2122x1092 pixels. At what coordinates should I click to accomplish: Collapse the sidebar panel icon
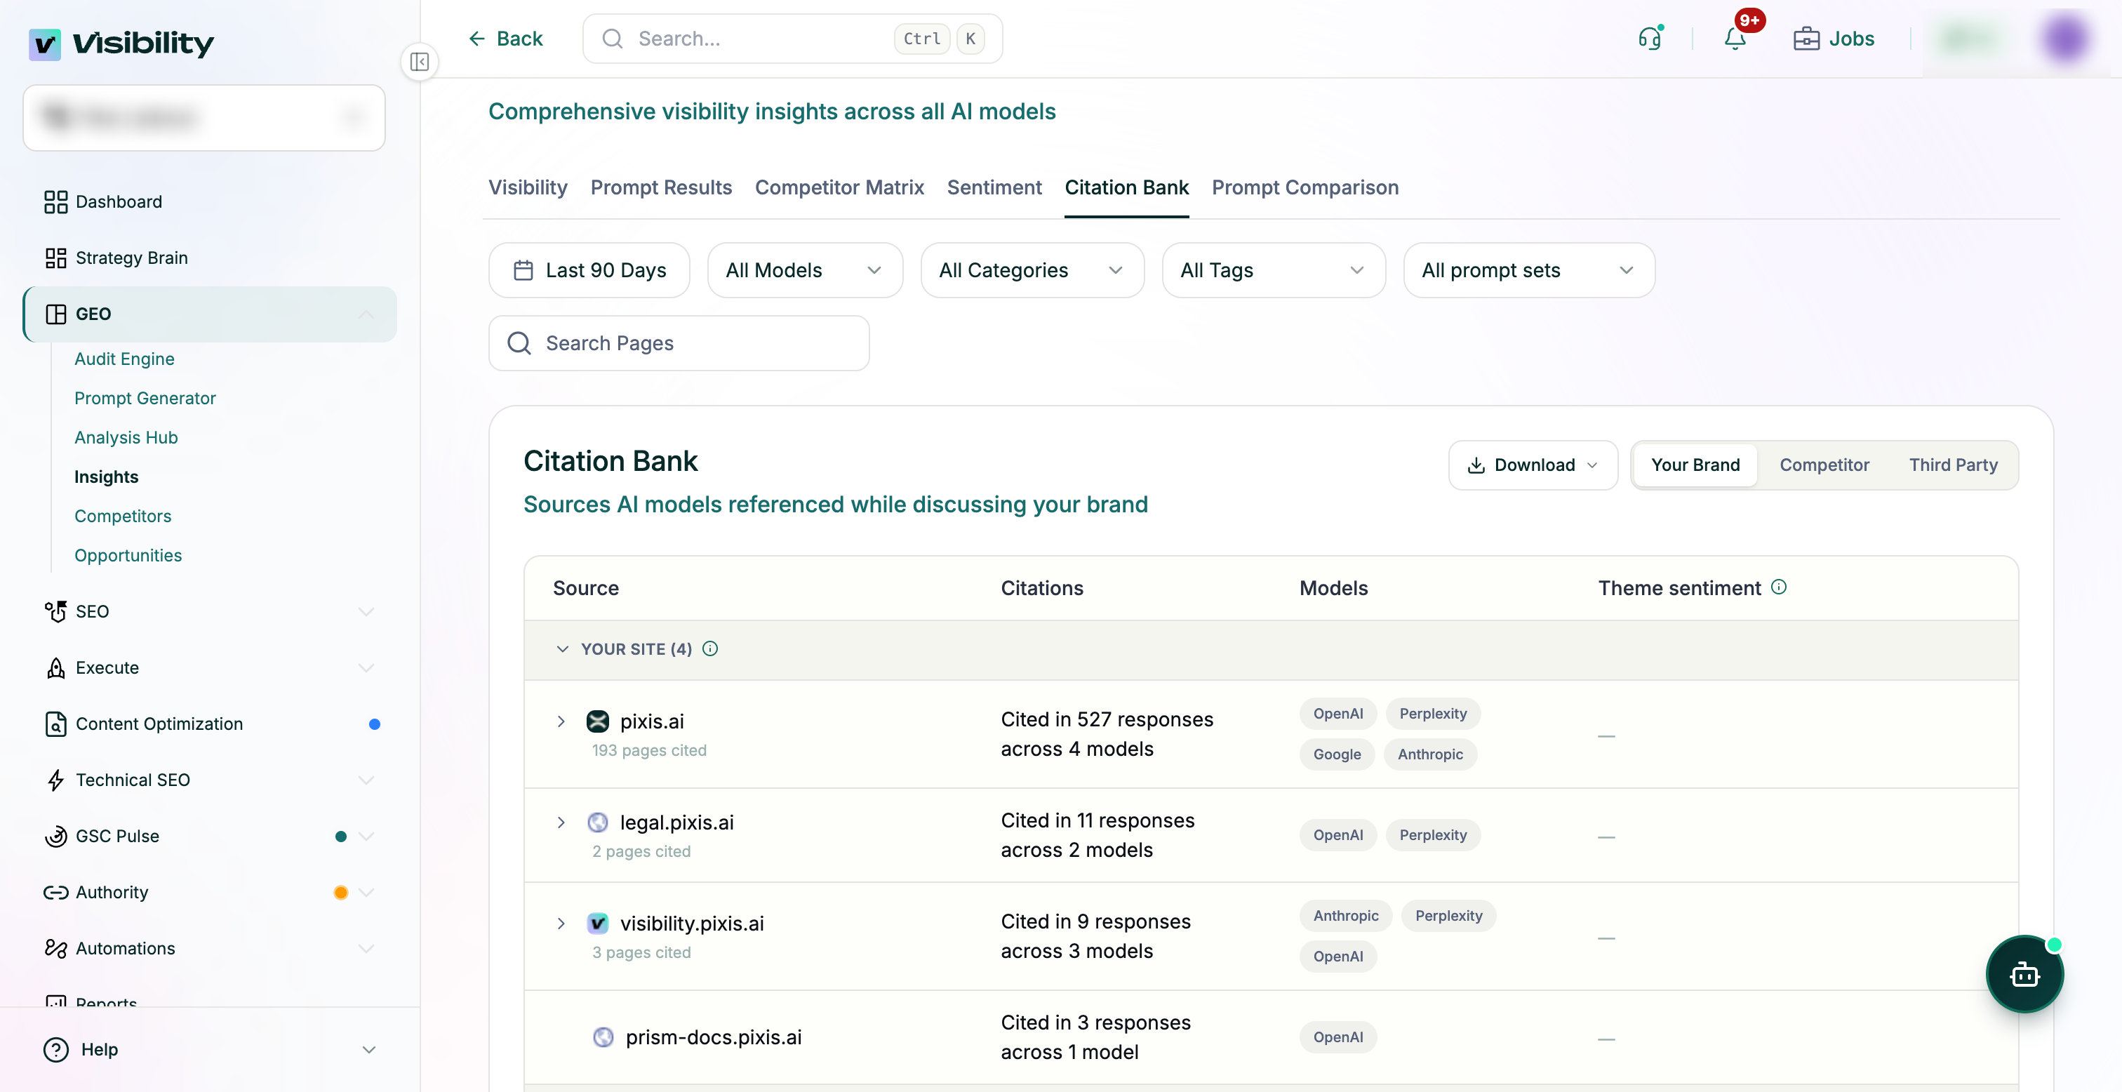tap(420, 62)
